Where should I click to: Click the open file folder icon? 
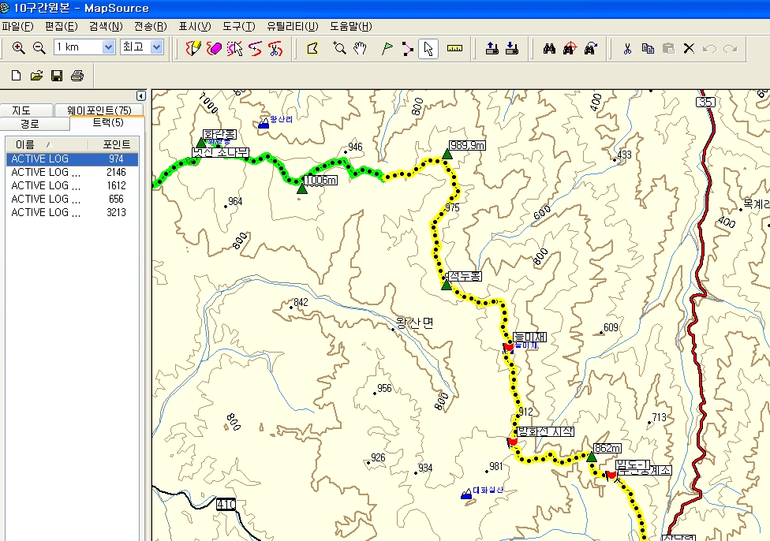tap(37, 76)
